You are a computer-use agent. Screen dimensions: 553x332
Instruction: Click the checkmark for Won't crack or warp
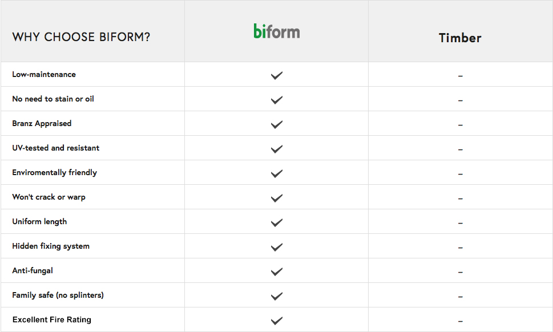(276, 198)
